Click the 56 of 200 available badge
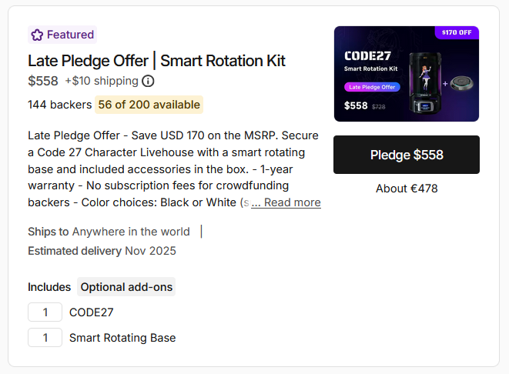This screenshot has width=509, height=374. point(149,105)
